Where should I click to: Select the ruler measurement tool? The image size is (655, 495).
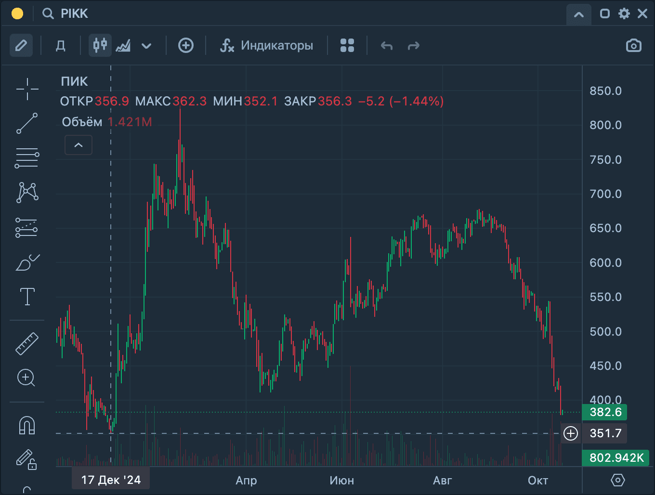click(27, 343)
